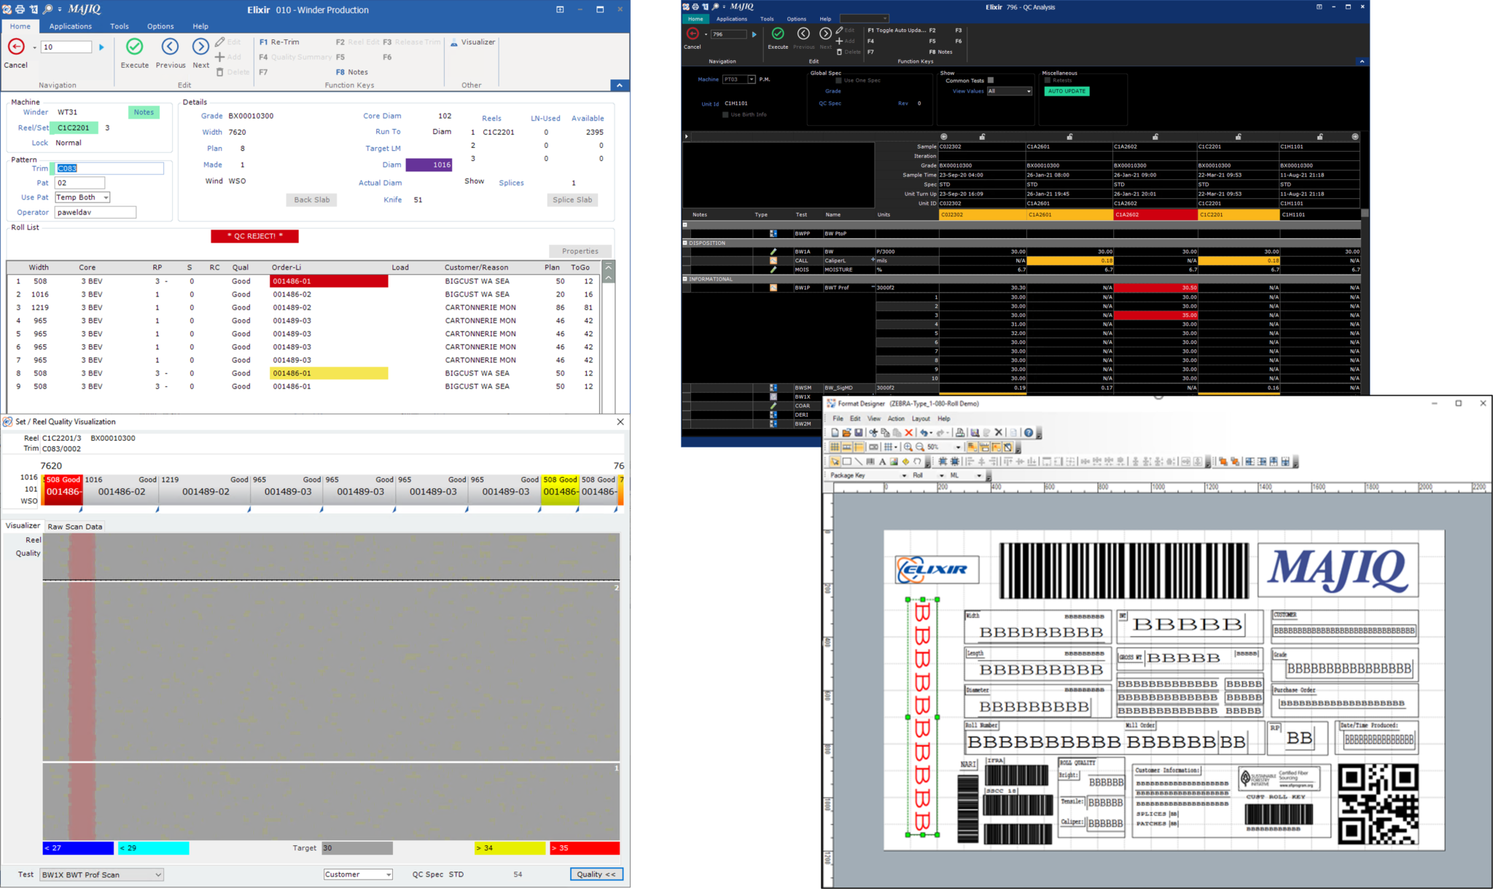Click Execute checkmark in Winder Production window

coord(134,47)
